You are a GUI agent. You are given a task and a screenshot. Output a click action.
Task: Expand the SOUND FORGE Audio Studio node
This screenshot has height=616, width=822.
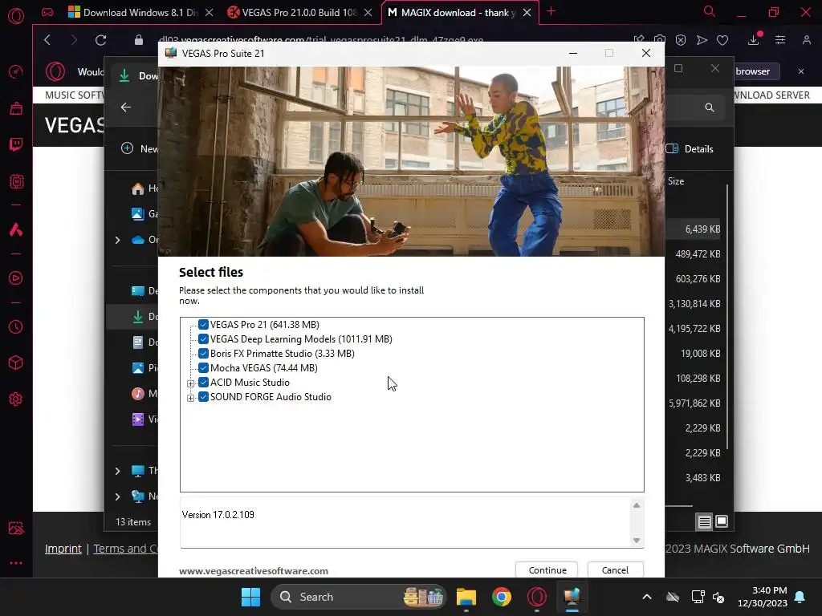point(190,398)
